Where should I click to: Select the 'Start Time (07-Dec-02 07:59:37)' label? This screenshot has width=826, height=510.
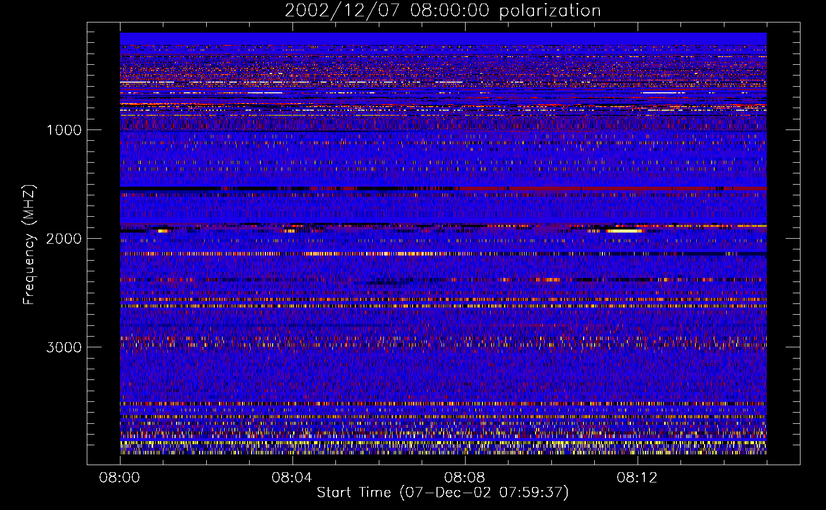pos(443,493)
